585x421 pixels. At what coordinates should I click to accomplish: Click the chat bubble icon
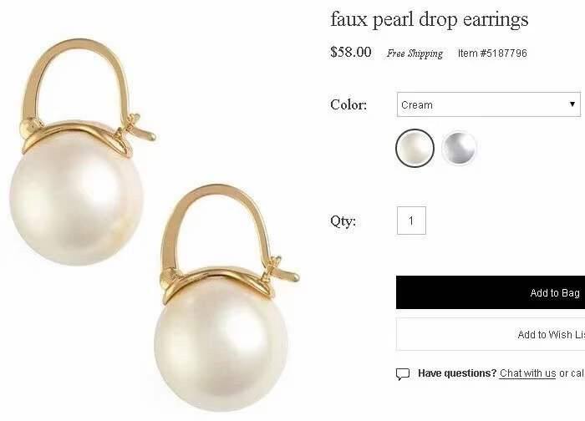pos(403,374)
